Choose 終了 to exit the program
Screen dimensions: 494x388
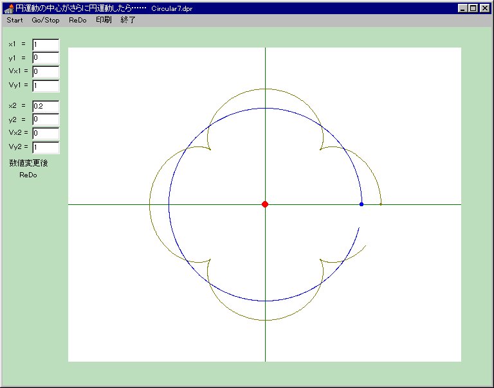click(x=128, y=20)
